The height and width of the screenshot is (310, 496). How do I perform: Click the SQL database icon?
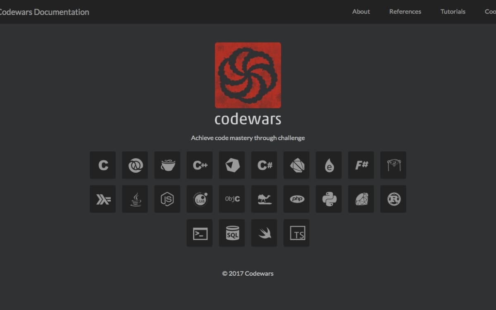[x=231, y=233]
